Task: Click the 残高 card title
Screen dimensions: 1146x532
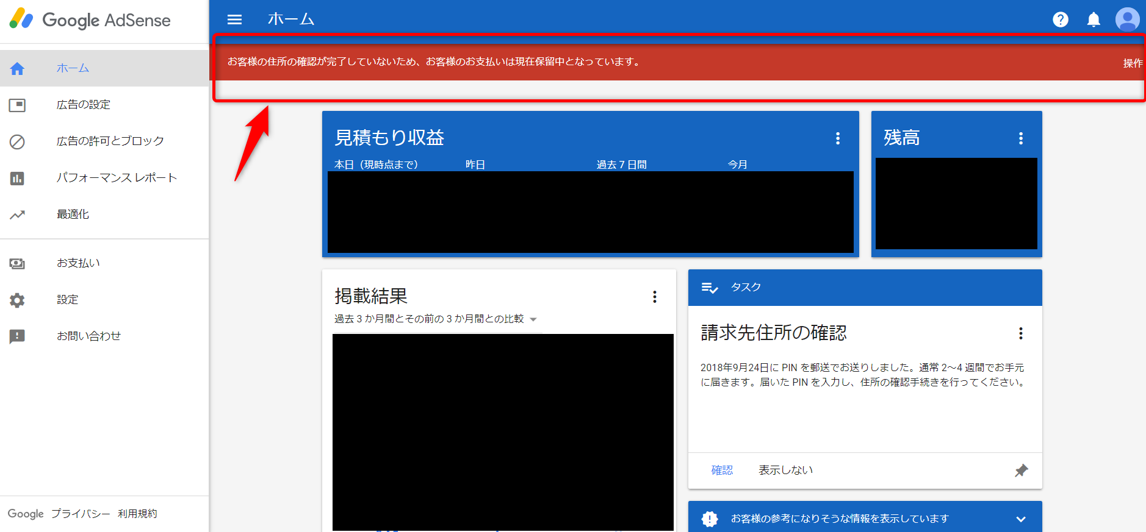Action: (x=901, y=138)
